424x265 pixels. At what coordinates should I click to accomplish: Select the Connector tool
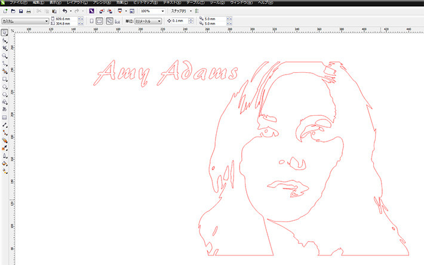(5, 132)
